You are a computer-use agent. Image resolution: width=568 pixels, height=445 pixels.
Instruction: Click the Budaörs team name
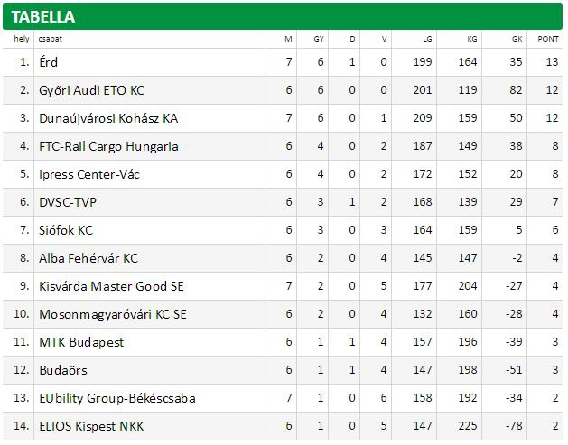[63, 370]
